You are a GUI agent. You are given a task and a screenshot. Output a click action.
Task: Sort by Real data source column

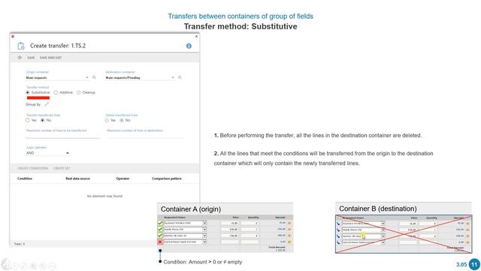click(x=77, y=178)
